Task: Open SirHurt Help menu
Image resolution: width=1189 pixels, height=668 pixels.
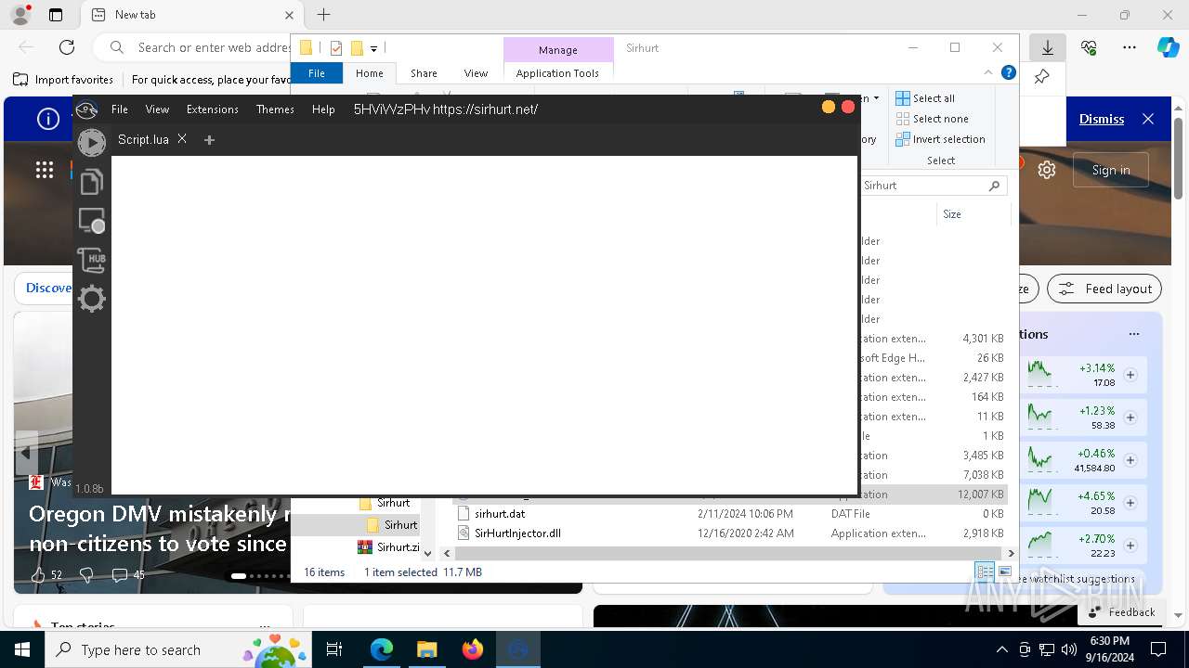Action: (323, 109)
